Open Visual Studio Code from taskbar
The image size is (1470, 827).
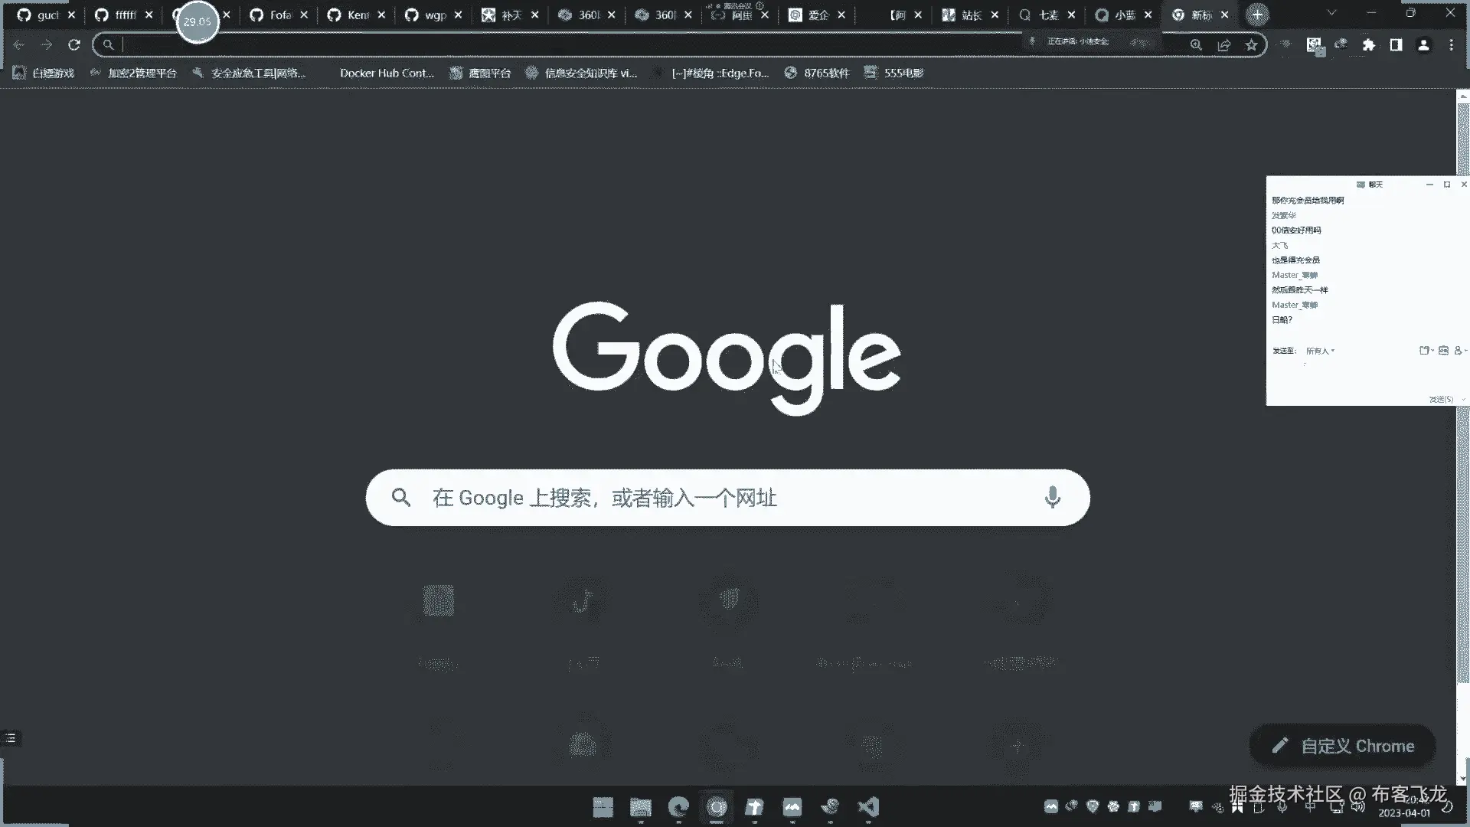coord(868,807)
